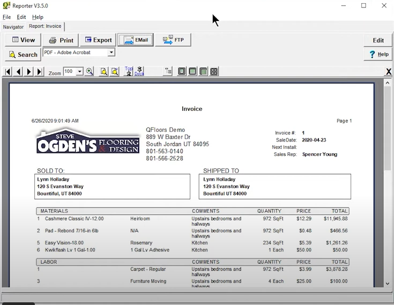Screen dimensions: 394x305
Task: Click the report tree structure icon
Action: click(168, 71)
